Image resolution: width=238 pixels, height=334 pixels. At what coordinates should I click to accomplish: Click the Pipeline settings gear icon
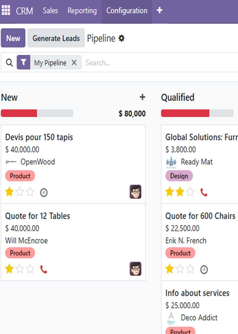click(122, 38)
